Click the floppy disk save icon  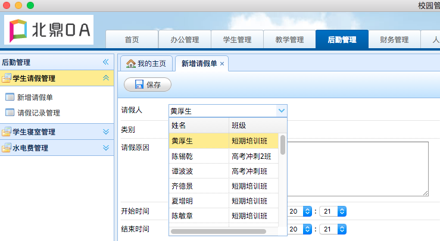pos(138,84)
